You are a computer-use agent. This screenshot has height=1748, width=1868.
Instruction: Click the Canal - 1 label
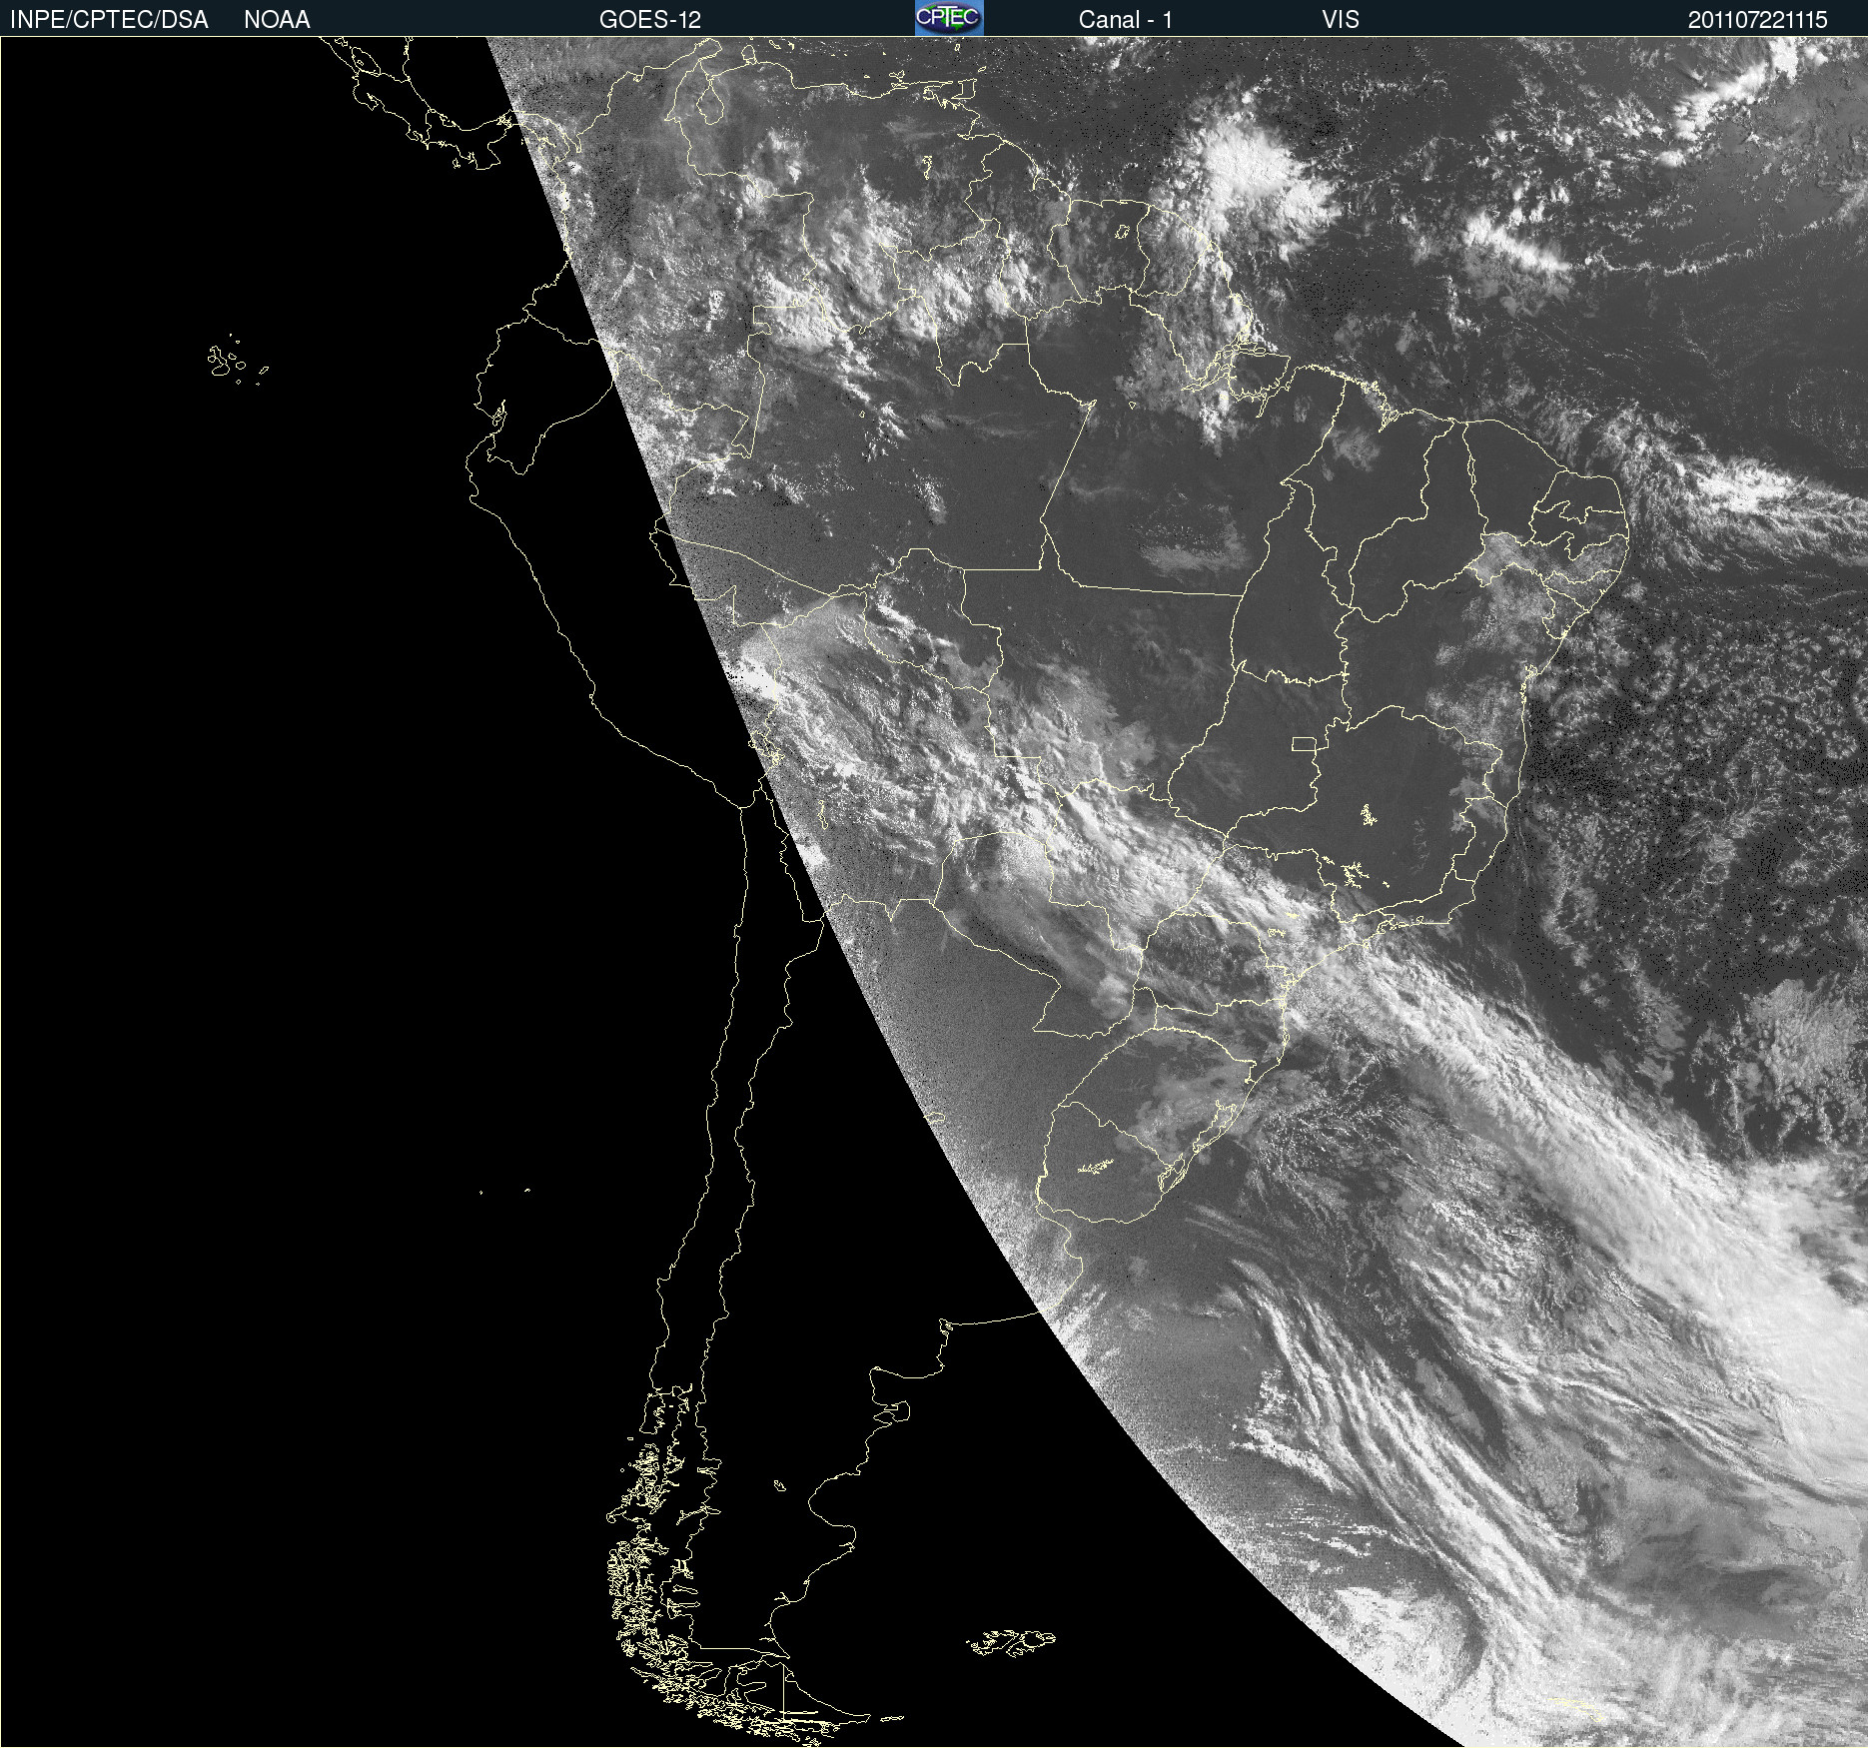click(x=1126, y=20)
